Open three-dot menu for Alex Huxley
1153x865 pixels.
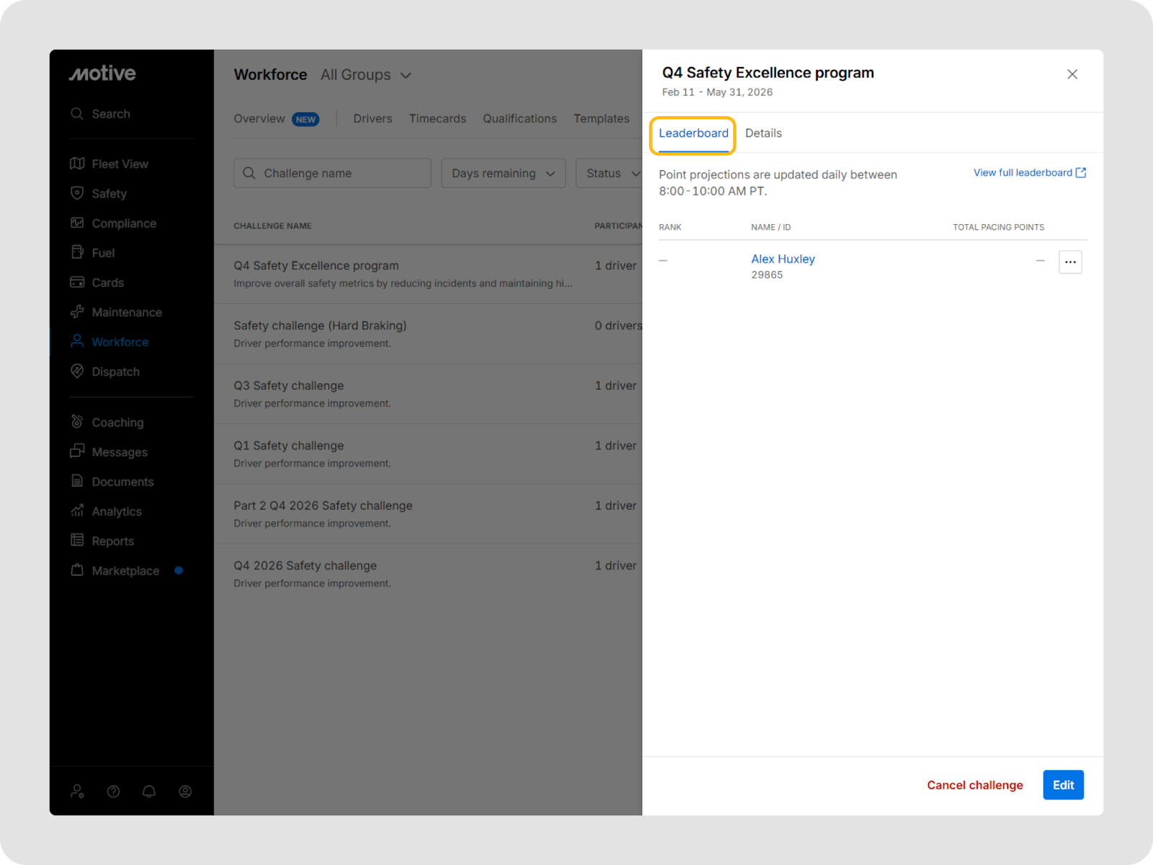click(1070, 262)
